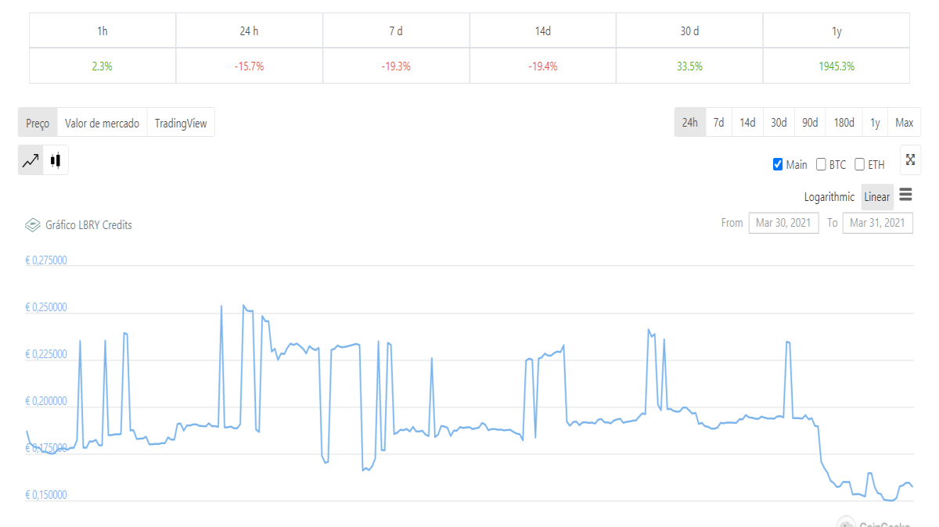Click the -19.4% change value

point(543,66)
